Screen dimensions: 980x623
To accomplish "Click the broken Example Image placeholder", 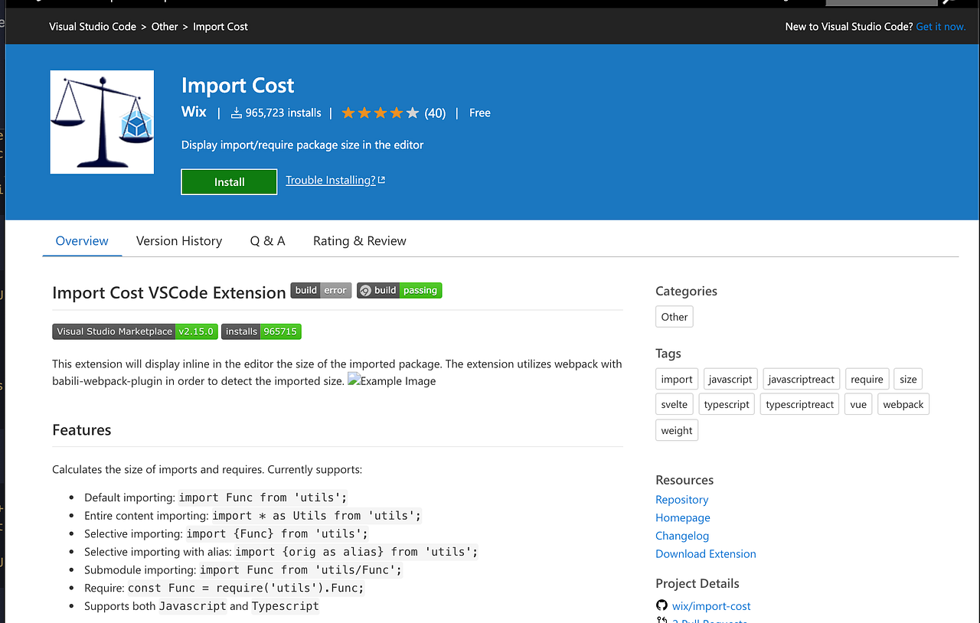I will pos(392,380).
